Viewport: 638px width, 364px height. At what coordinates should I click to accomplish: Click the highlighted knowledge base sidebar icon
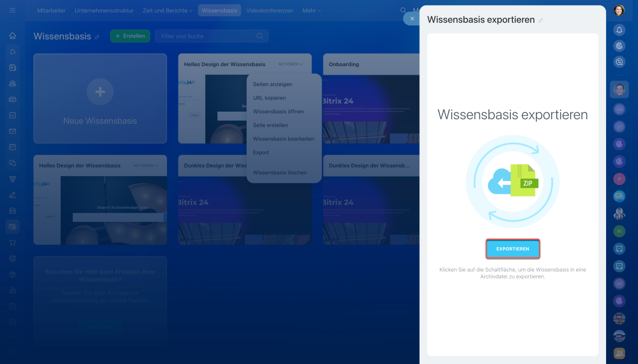[12, 227]
